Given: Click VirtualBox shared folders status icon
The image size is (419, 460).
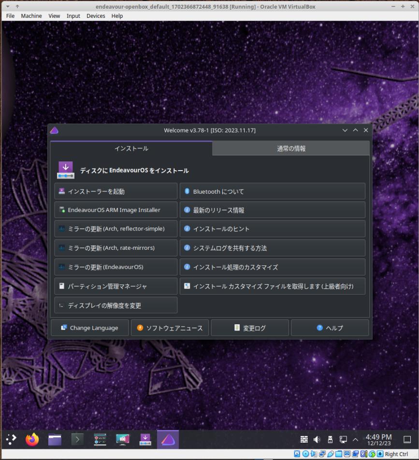Looking at the screenshot, I should pyautogui.click(x=339, y=454).
